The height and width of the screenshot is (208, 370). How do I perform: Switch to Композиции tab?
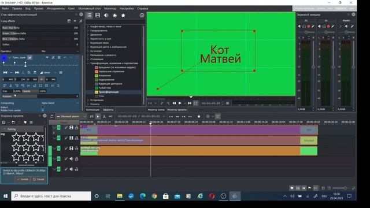92,110
